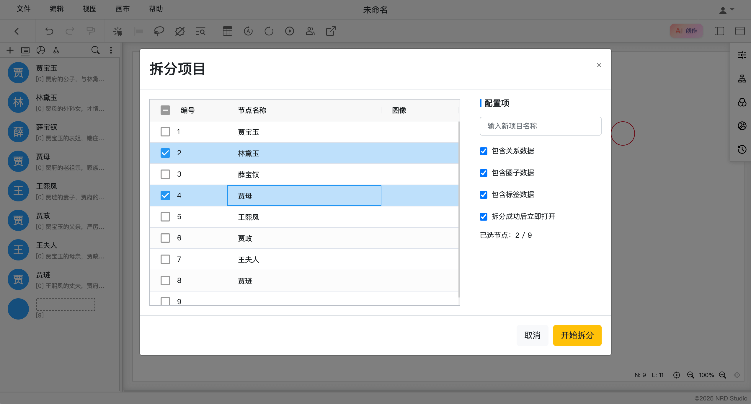Screen dimensions: 751x404
Task: Open the 编辑 menu
Action: click(57, 9)
